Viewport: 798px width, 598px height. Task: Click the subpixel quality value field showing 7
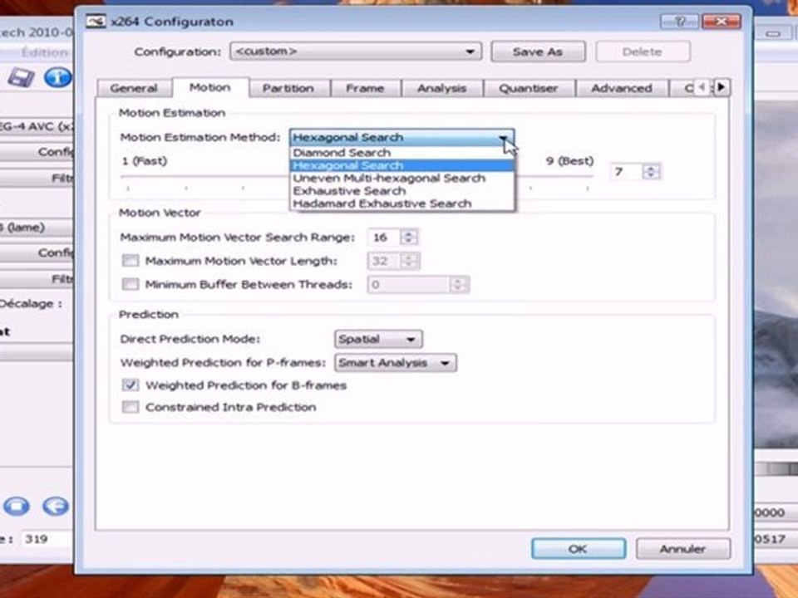pyautogui.click(x=625, y=172)
